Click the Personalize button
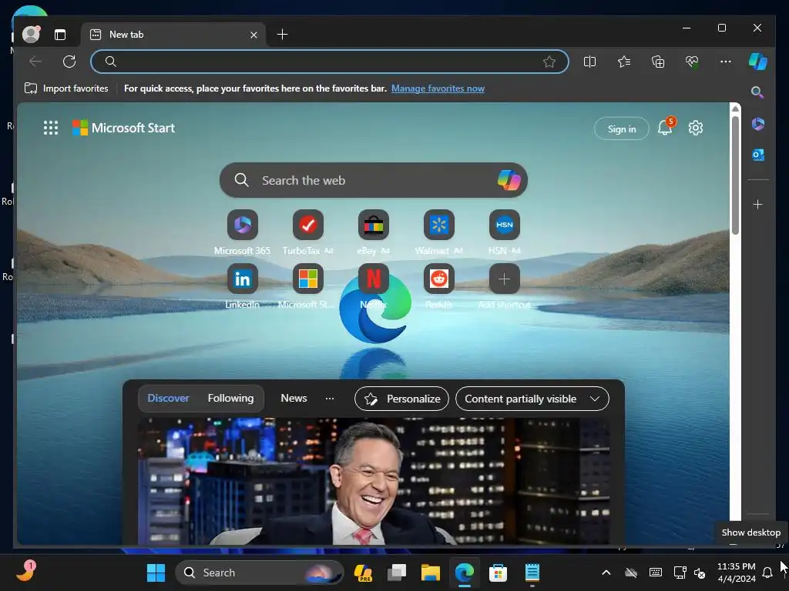The width and height of the screenshot is (789, 591). coord(401,399)
